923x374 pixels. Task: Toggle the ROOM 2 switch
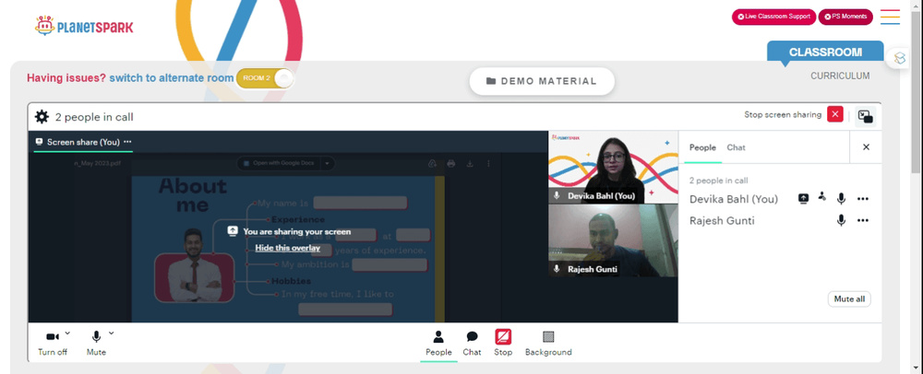tap(265, 78)
